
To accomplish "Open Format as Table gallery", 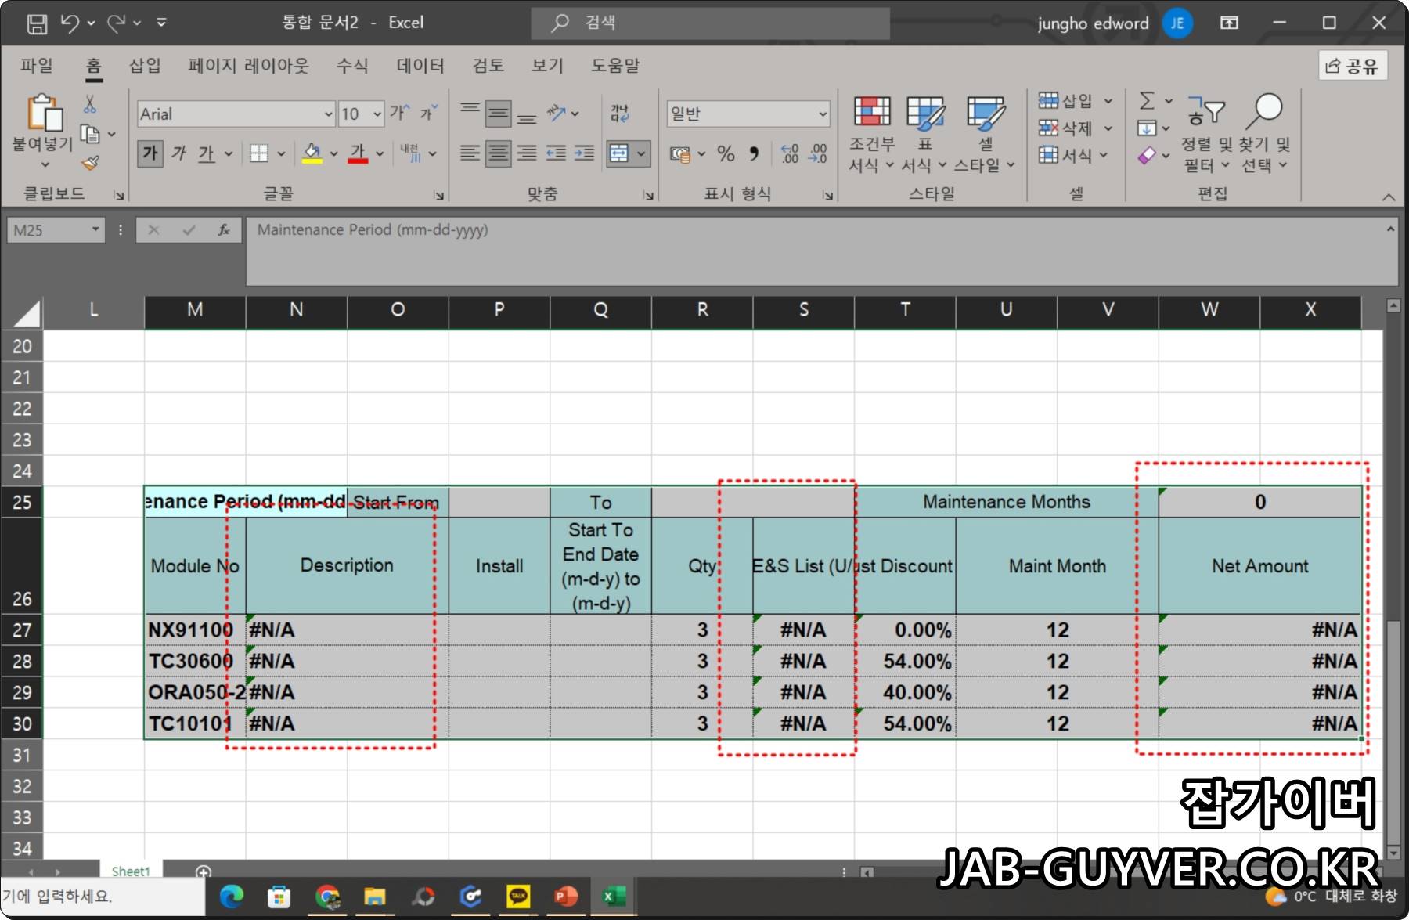I will tap(924, 133).
